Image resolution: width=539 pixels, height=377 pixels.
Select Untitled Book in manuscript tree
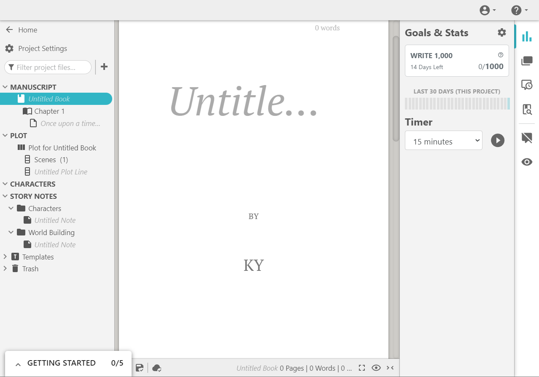pos(56,99)
